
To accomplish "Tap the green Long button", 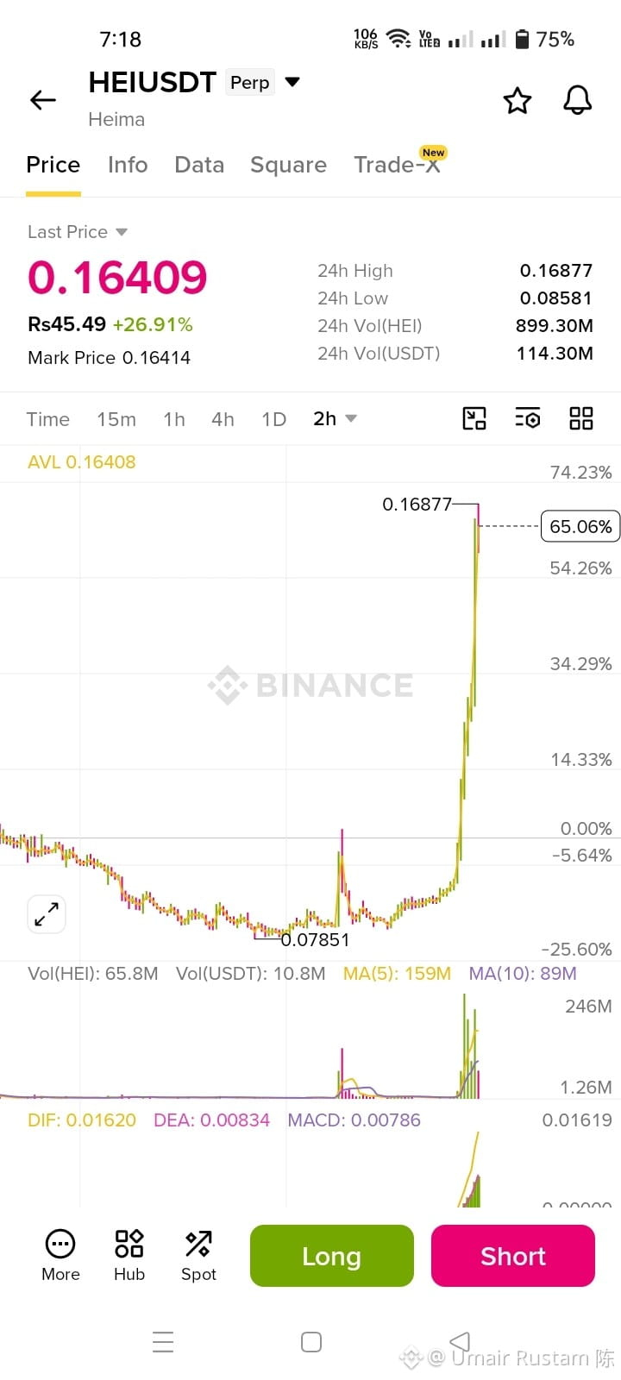I will [332, 1256].
